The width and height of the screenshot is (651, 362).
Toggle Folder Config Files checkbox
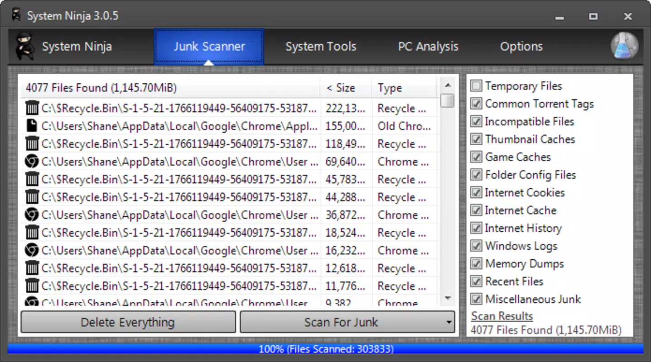476,175
